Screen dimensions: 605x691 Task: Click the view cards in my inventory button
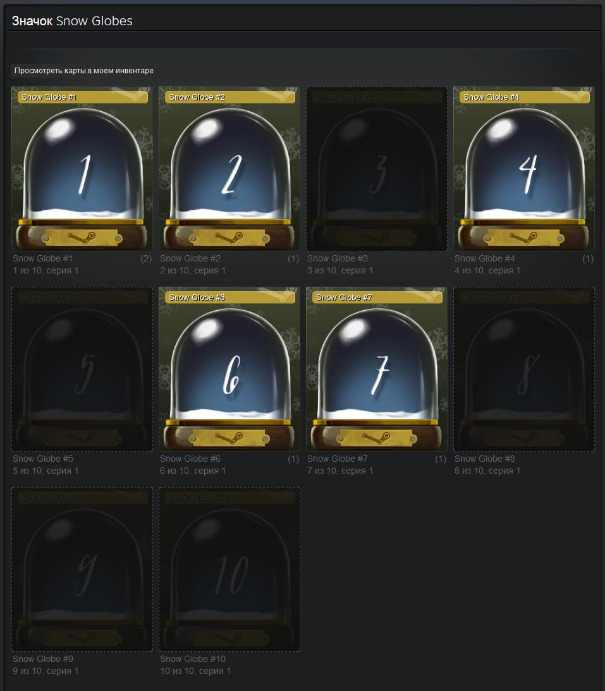point(84,71)
